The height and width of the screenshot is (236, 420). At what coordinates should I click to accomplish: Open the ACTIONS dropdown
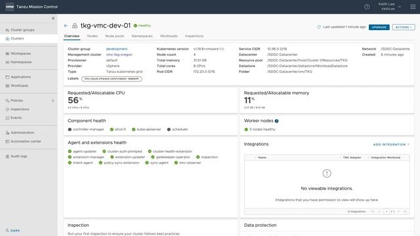(404, 27)
